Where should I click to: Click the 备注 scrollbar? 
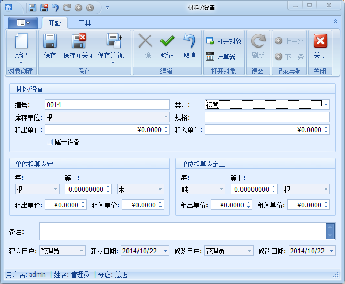(330, 231)
